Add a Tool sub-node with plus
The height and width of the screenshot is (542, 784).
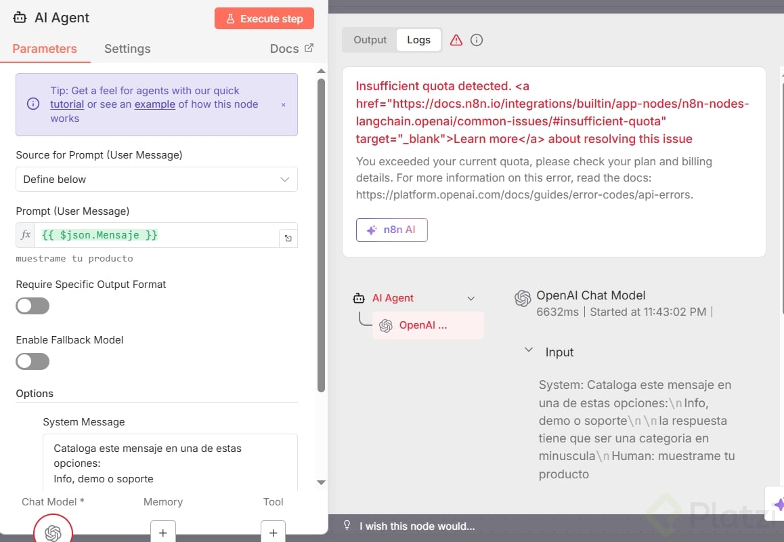click(x=273, y=533)
